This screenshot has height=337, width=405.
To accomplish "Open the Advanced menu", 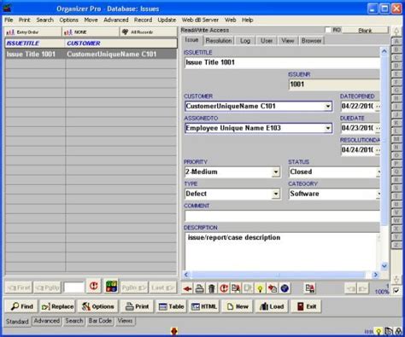I will 116,20.
